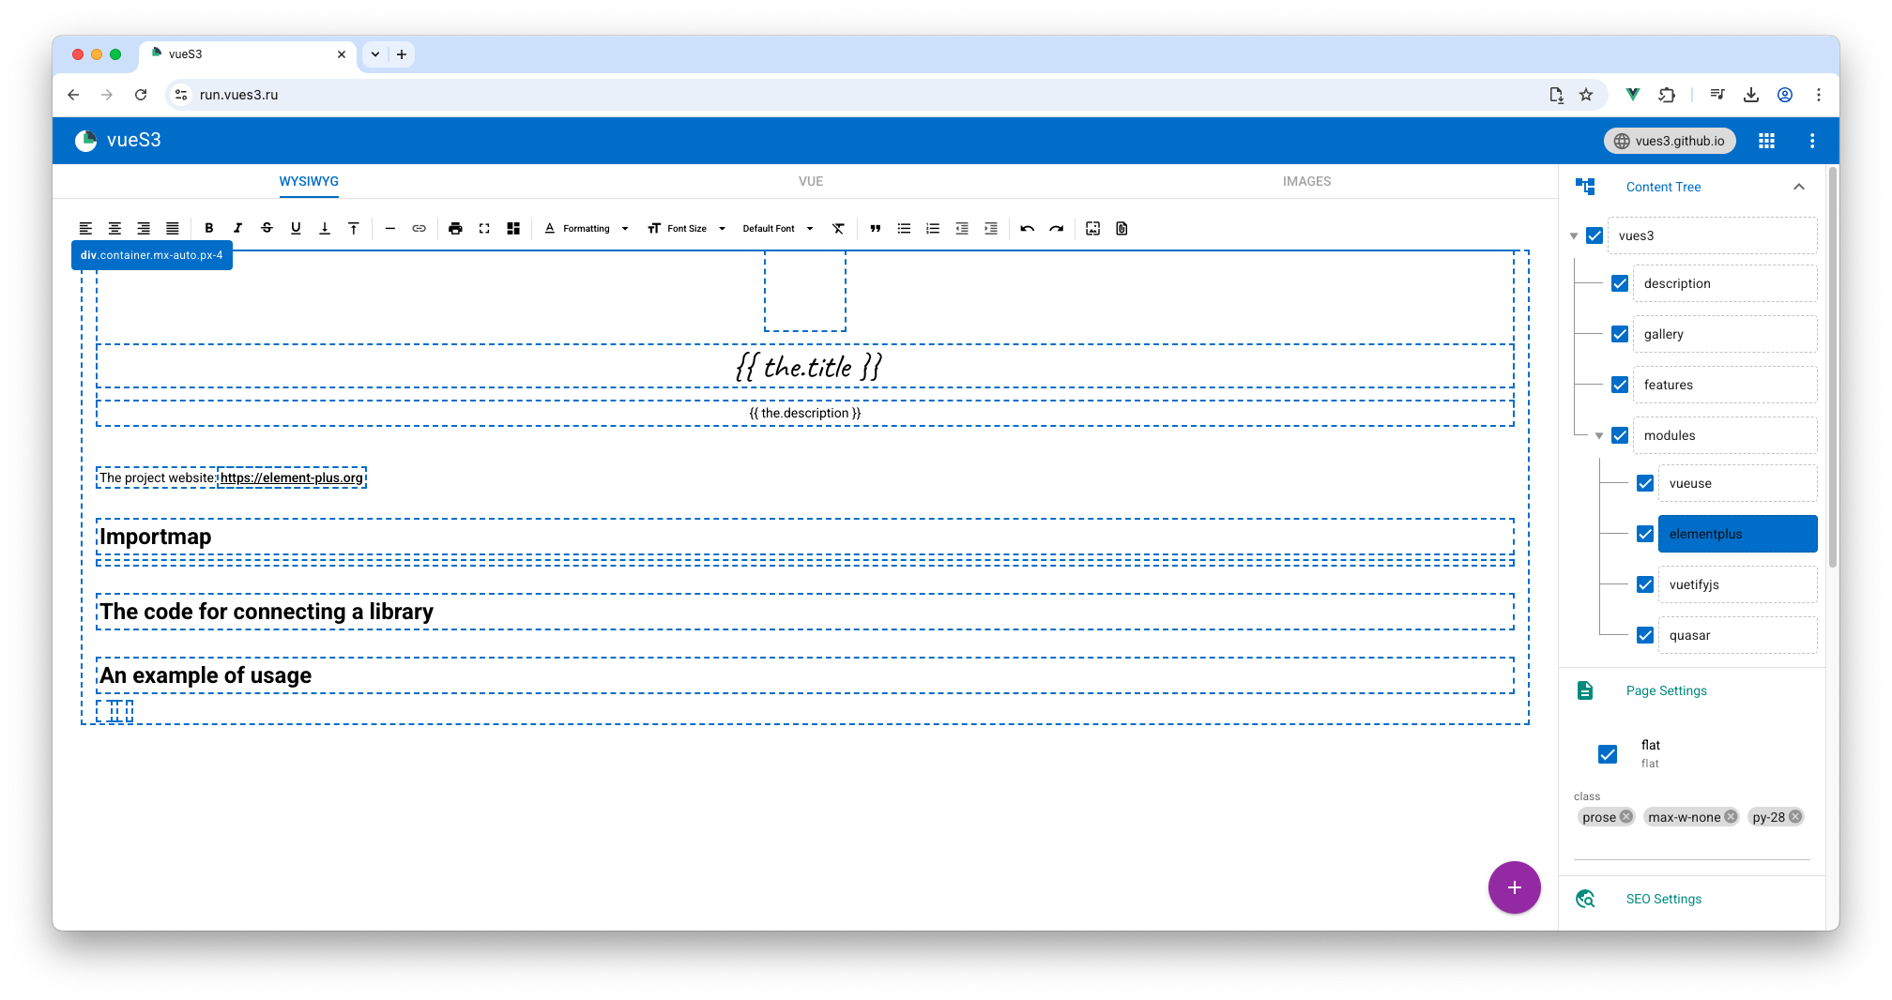Apply strikethrough formatting

point(267,228)
